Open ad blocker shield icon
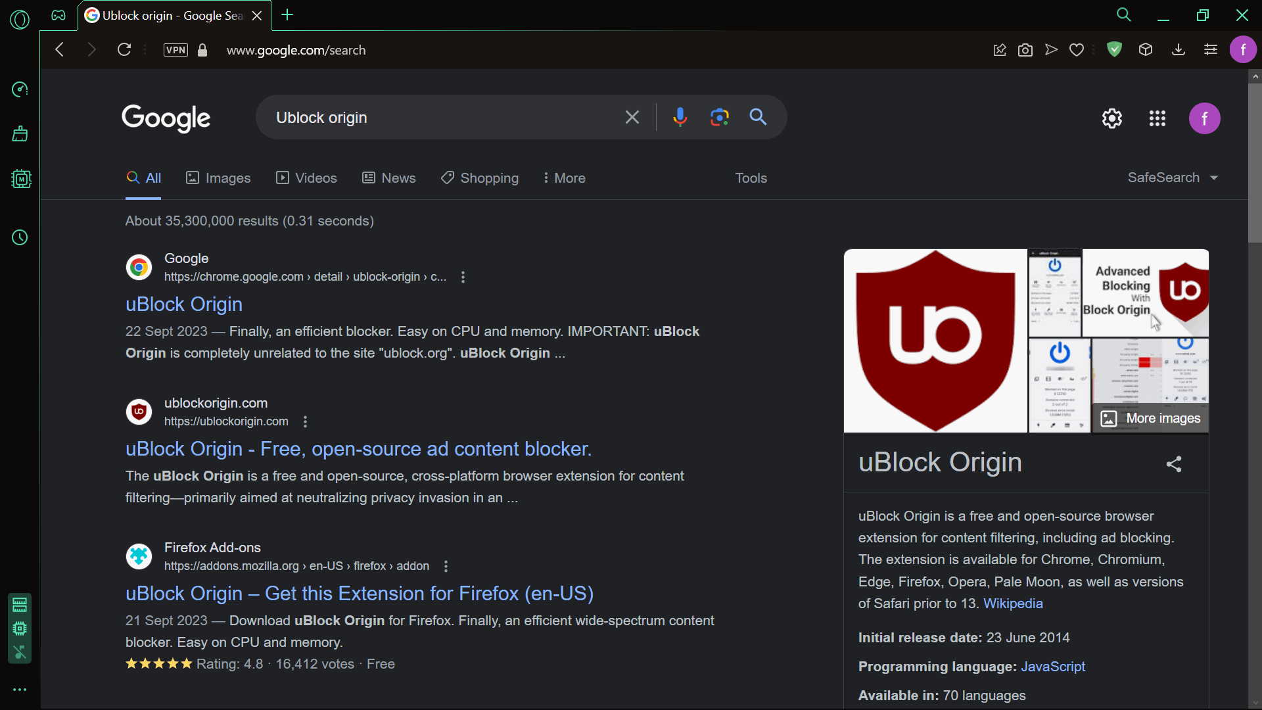 point(1114,49)
